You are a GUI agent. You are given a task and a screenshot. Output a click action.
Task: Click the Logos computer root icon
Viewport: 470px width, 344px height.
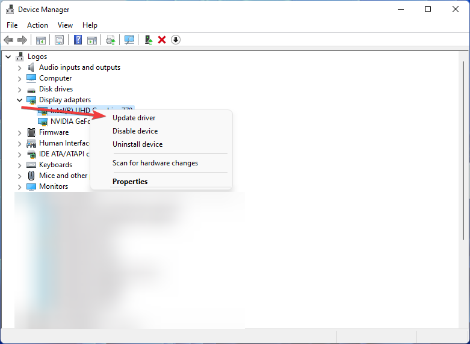click(x=20, y=57)
